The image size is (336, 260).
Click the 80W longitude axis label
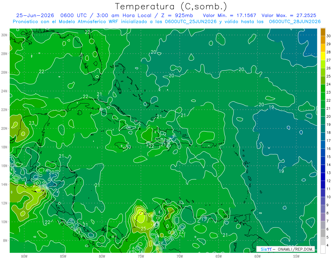102,256
